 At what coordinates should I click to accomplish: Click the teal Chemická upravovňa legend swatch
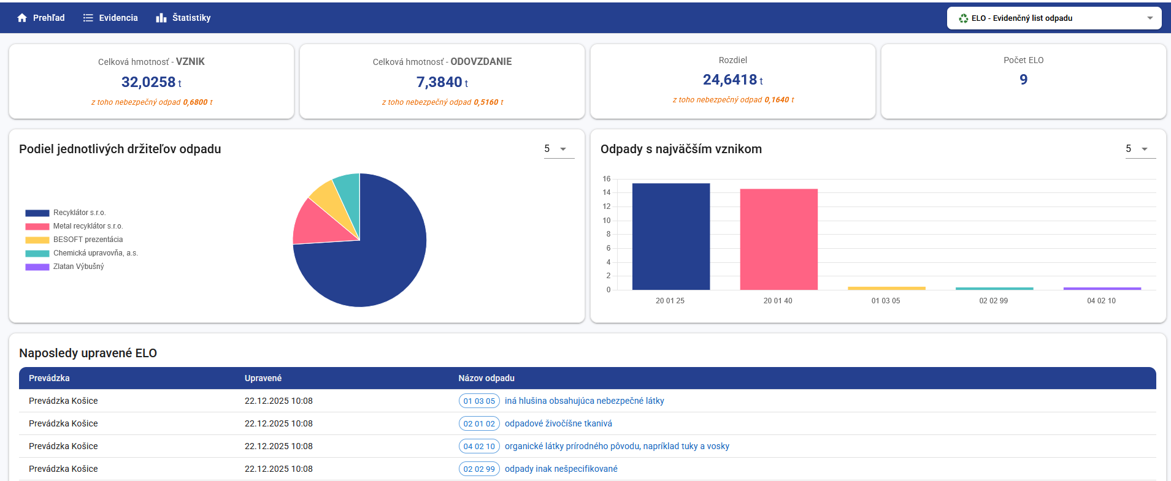(x=37, y=253)
